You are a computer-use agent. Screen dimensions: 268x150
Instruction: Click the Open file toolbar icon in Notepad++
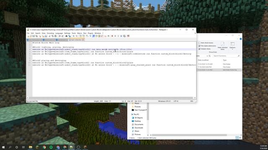(x=31, y=36)
